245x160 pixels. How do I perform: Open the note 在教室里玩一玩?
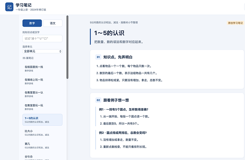coord(42,107)
